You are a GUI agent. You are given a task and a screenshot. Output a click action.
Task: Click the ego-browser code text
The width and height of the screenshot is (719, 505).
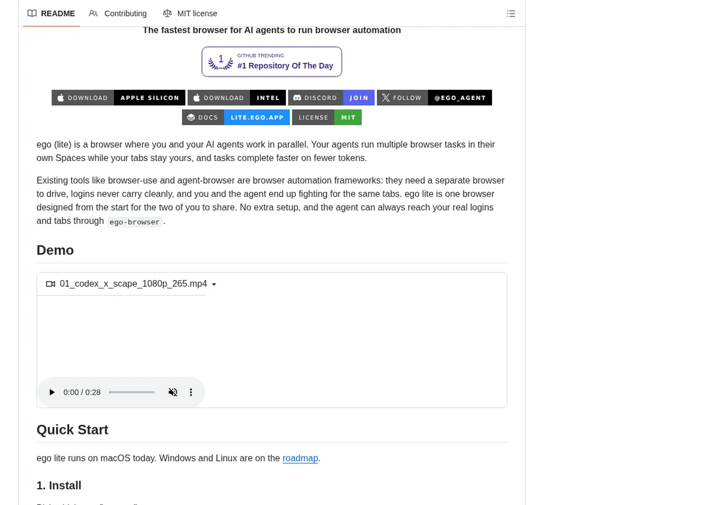(x=135, y=222)
